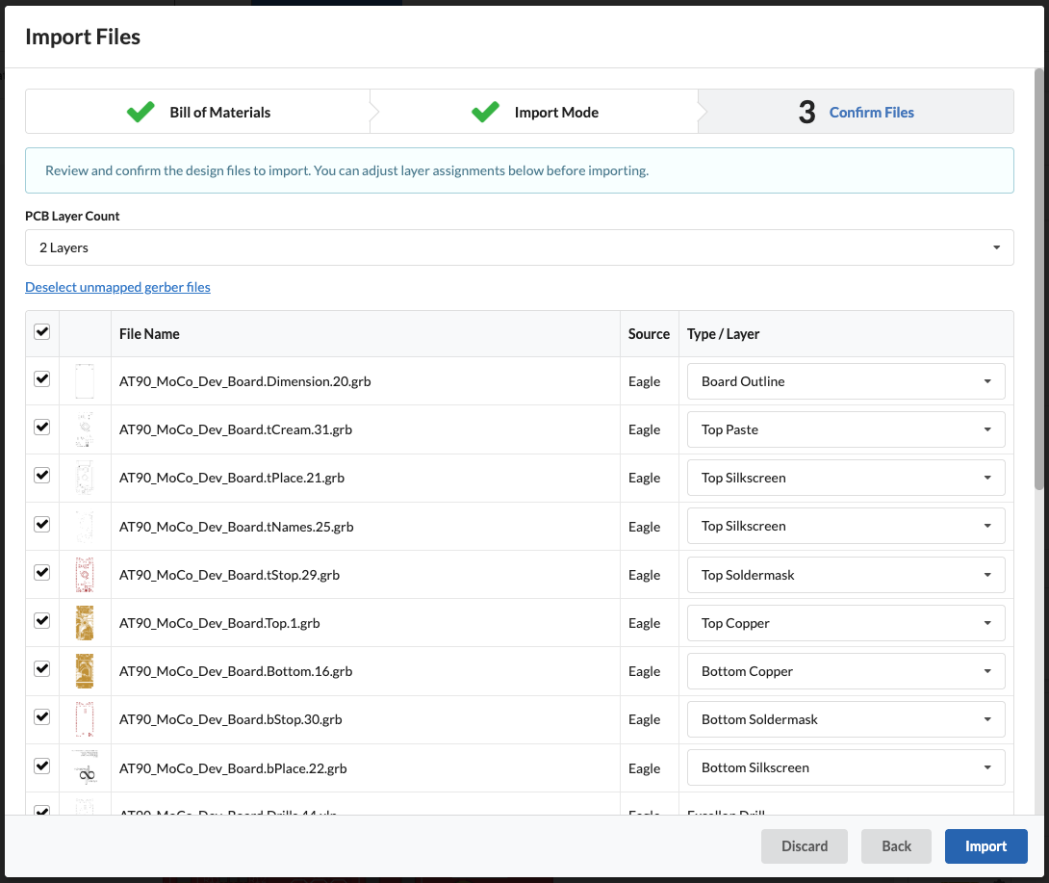1049x883 pixels.
Task: Click Deselect unmapped gerber files link
Action: tap(117, 287)
